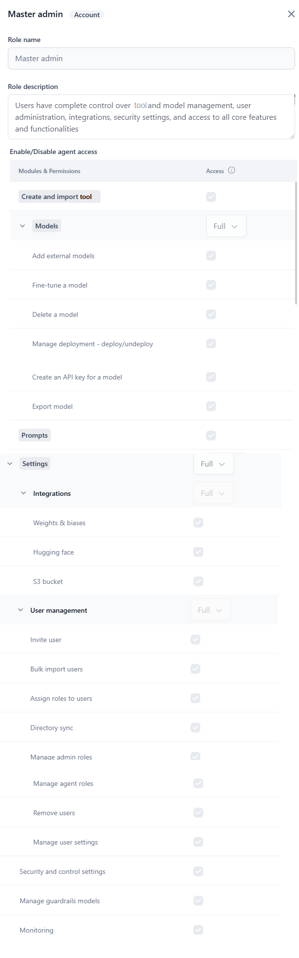The width and height of the screenshot is (299, 958).
Task: Click the Role description text area
Action: (151, 117)
